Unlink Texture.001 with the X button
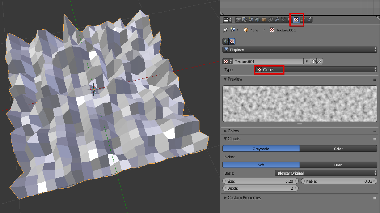This screenshot has width=380, height=213. 320,61
